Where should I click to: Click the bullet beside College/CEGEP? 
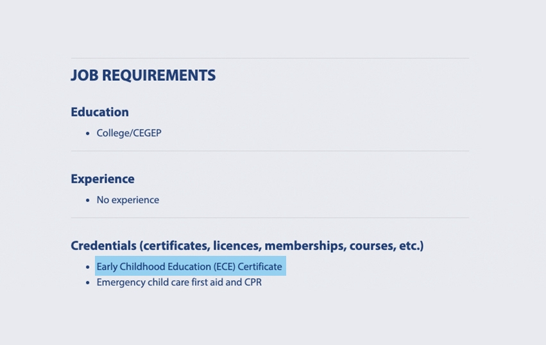pos(88,134)
